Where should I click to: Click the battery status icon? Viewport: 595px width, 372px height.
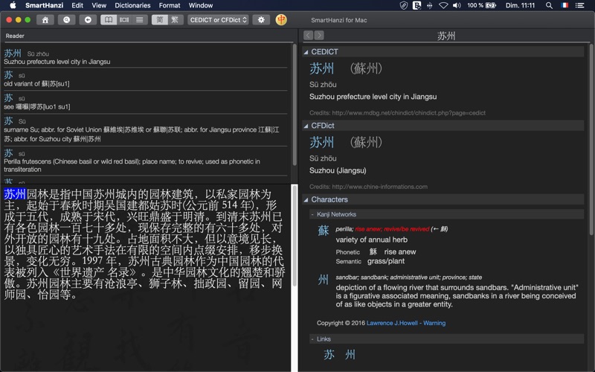(491, 5)
